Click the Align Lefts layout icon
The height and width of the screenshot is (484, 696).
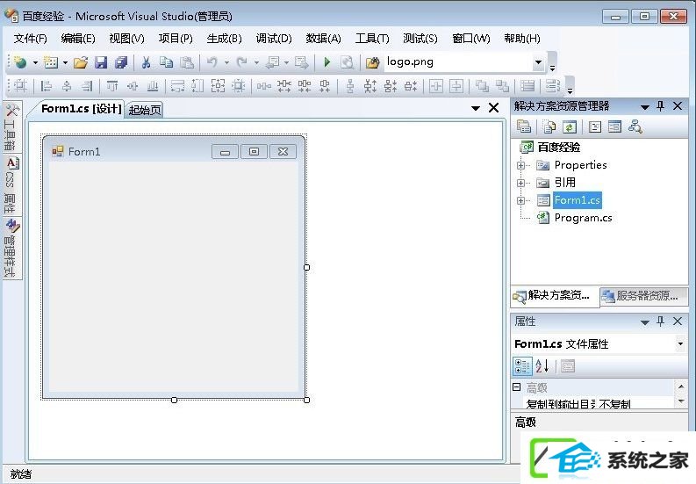point(46,86)
